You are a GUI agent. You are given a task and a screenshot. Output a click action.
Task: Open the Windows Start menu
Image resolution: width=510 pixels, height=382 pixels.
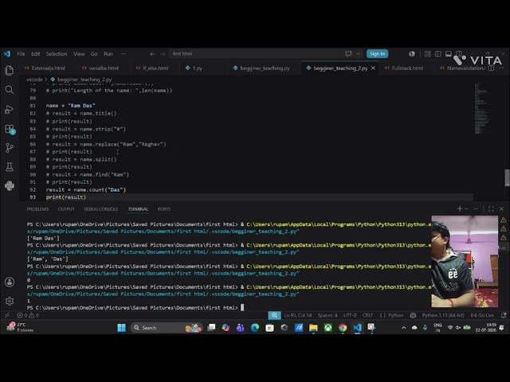121,328
